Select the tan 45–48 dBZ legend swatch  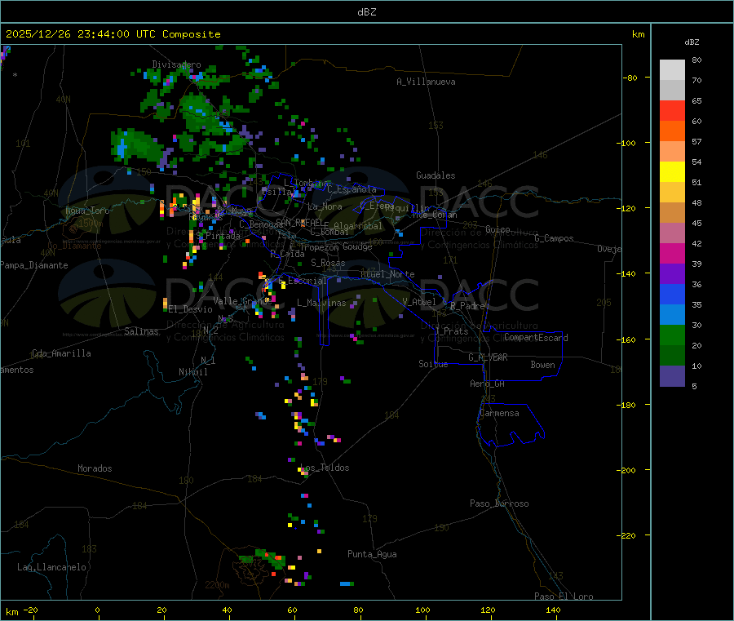click(x=672, y=213)
